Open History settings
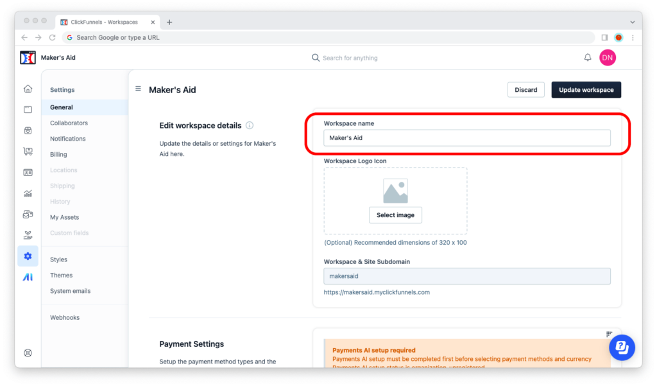Viewport: 657px width, 386px height. [x=60, y=202]
